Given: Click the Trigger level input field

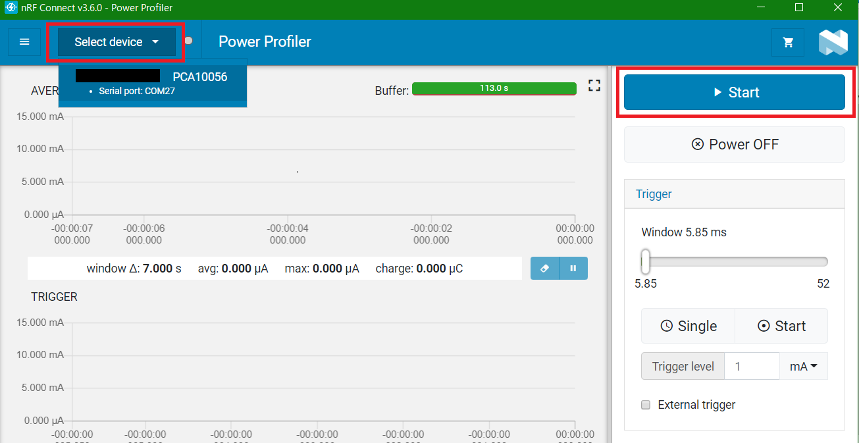Looking at the screenshot, I should [752, 366].
